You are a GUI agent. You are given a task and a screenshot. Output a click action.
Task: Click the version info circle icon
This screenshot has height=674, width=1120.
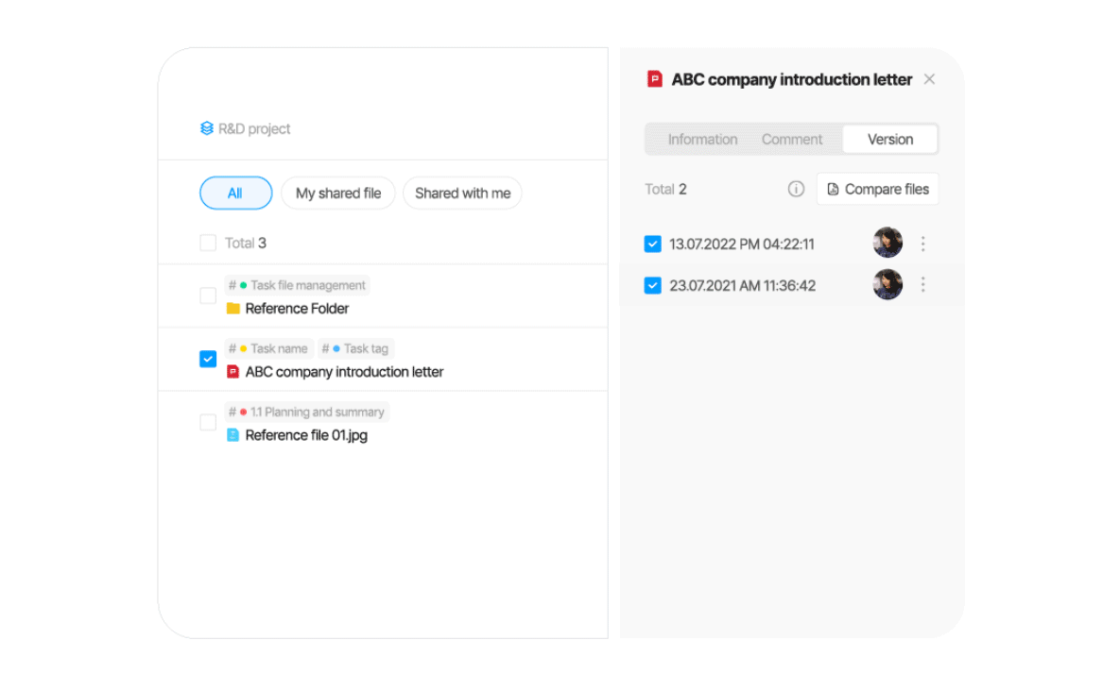(796, 189)
